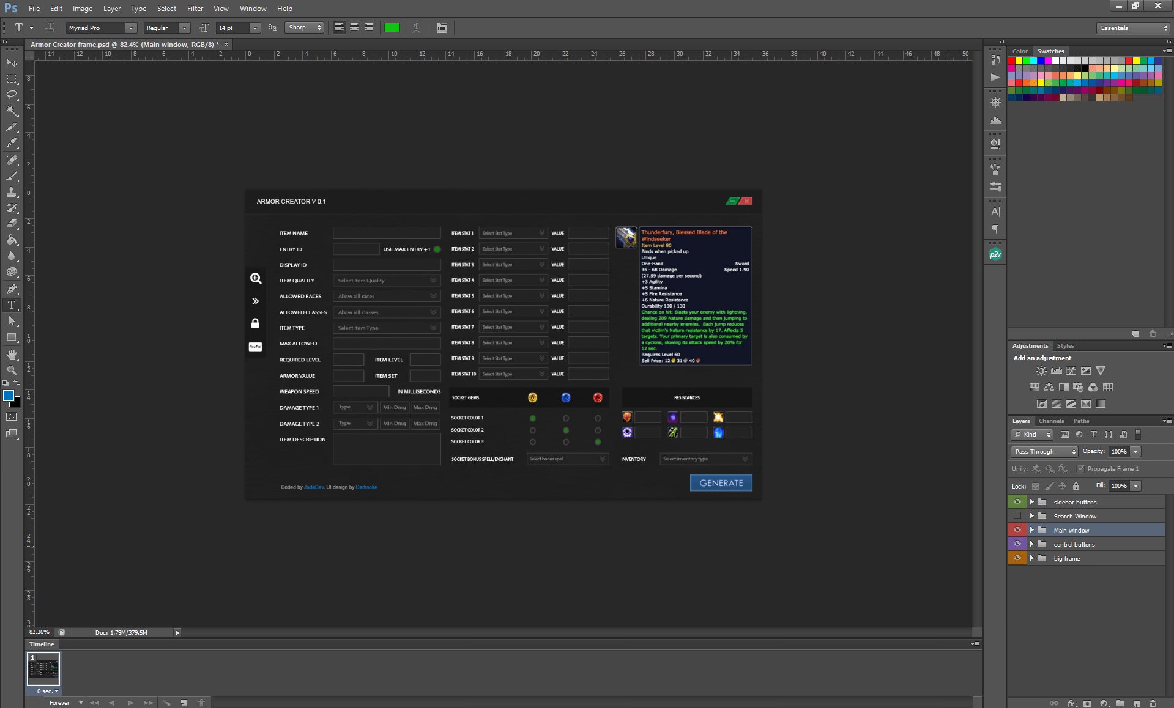Hide the sidebar buttons layer group

1017,502
